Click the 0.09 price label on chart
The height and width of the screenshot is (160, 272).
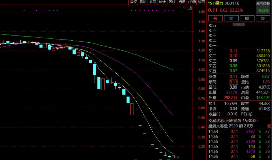pyautogui.click(x=176, y=157)
